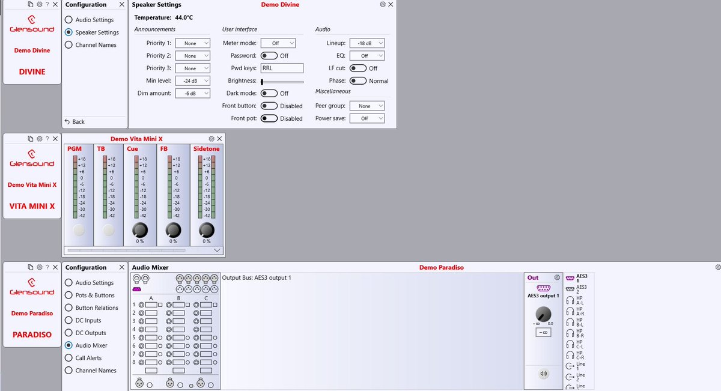The width and height of the screenshot is (721, 391).
Task: Select HP C-L headphone output
Action: [575, 344]
